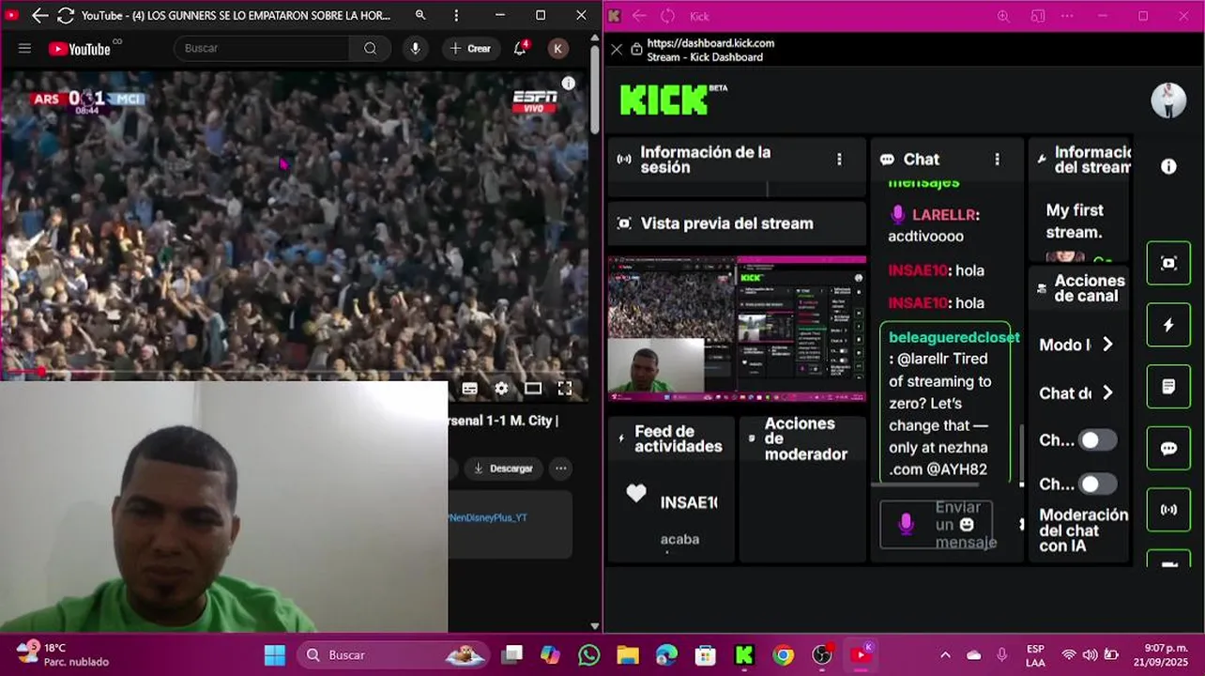Open WhatsApp from the taskbar

click(x=588, y=654)
